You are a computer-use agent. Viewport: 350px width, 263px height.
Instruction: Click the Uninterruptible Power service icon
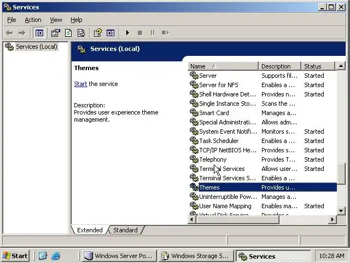tap(194, 197)
